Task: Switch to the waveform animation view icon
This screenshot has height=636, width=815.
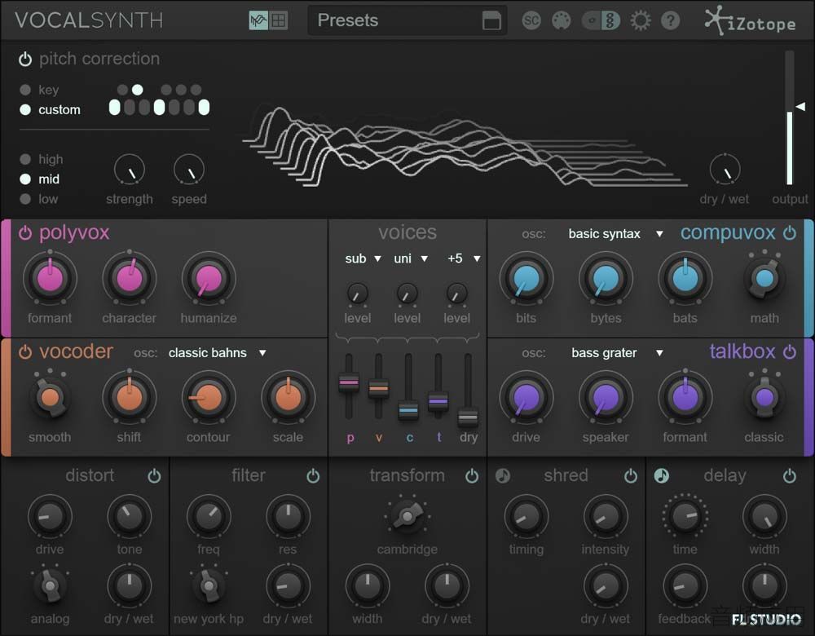Action: (x=258, y=20)
